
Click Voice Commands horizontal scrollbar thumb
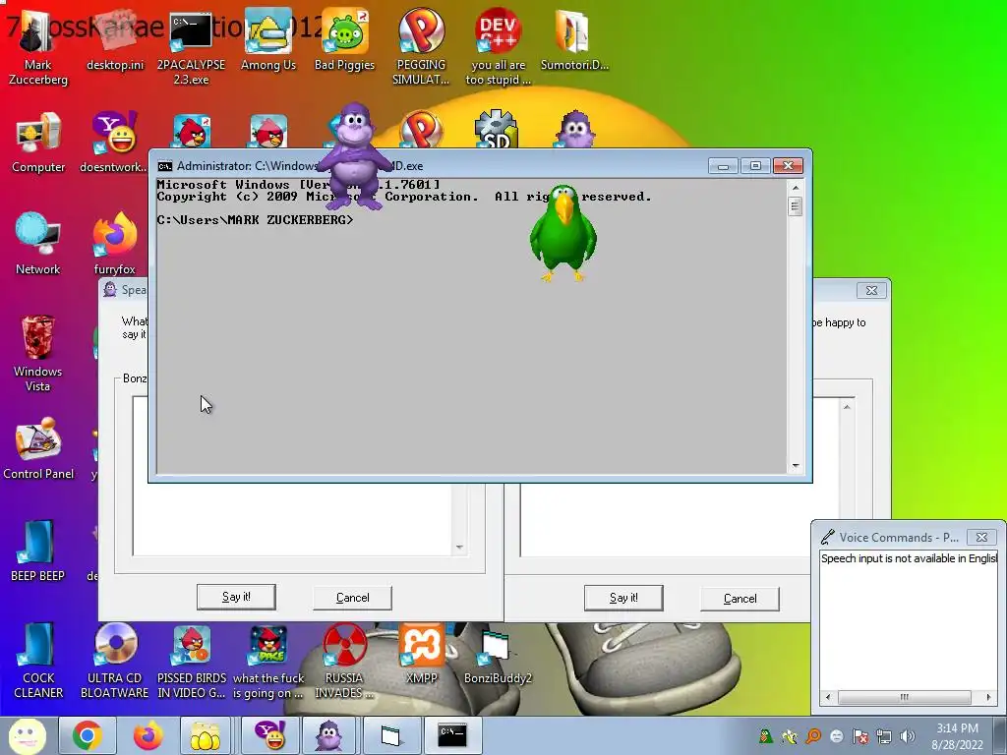[x=905, y=697]
